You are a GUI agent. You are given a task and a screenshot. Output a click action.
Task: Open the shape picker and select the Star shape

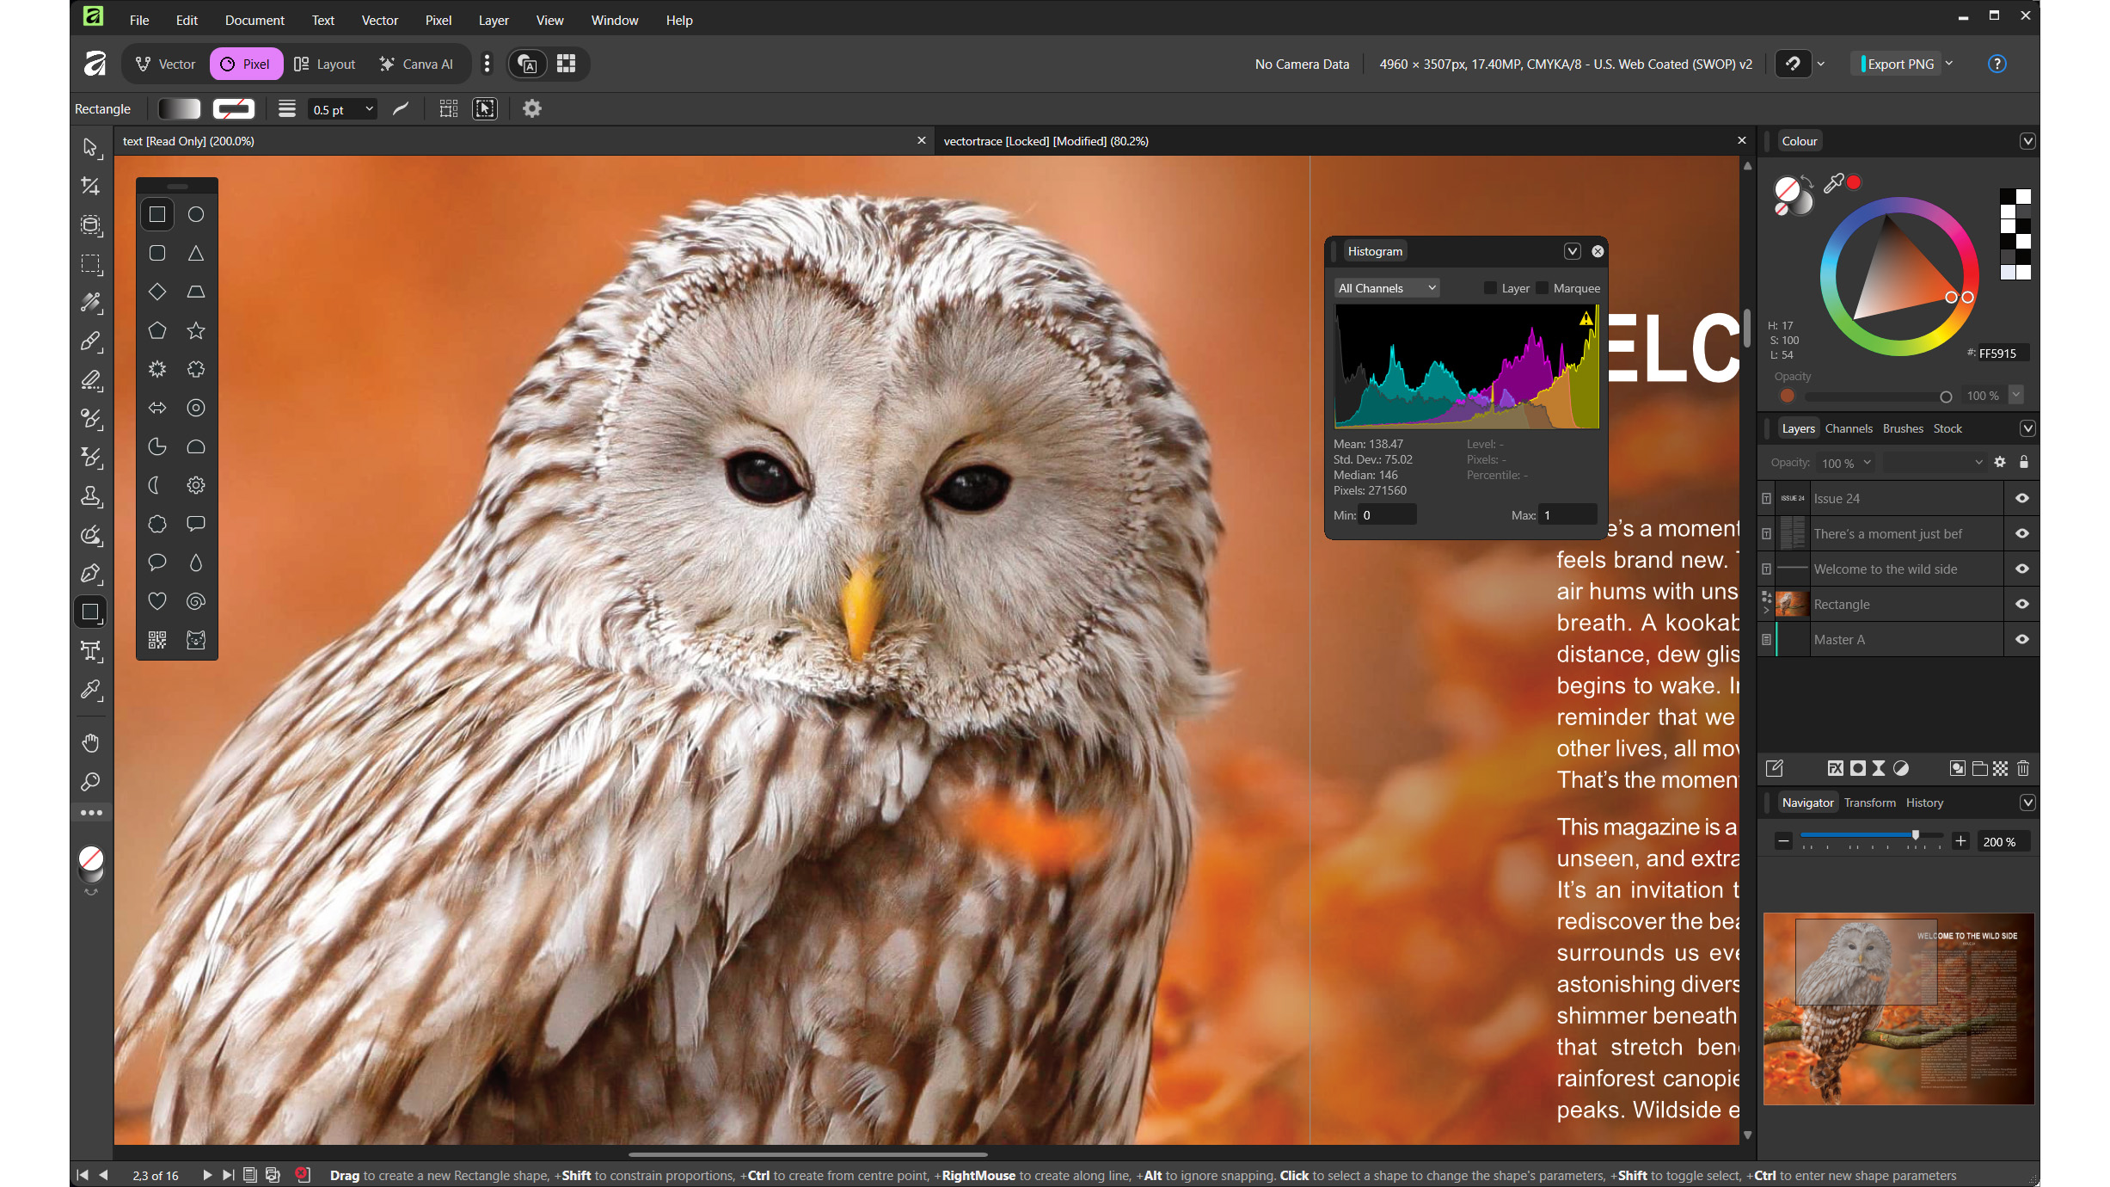pos(196,330)
